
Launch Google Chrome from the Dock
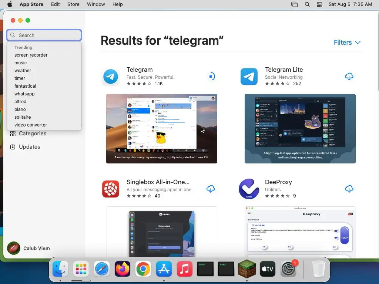[x=143, y=269]
